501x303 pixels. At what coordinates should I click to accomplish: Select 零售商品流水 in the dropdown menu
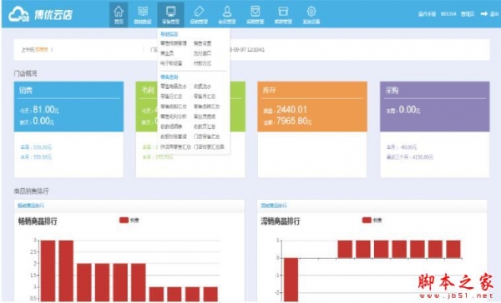pyautogui.click(x=173, y=87)
